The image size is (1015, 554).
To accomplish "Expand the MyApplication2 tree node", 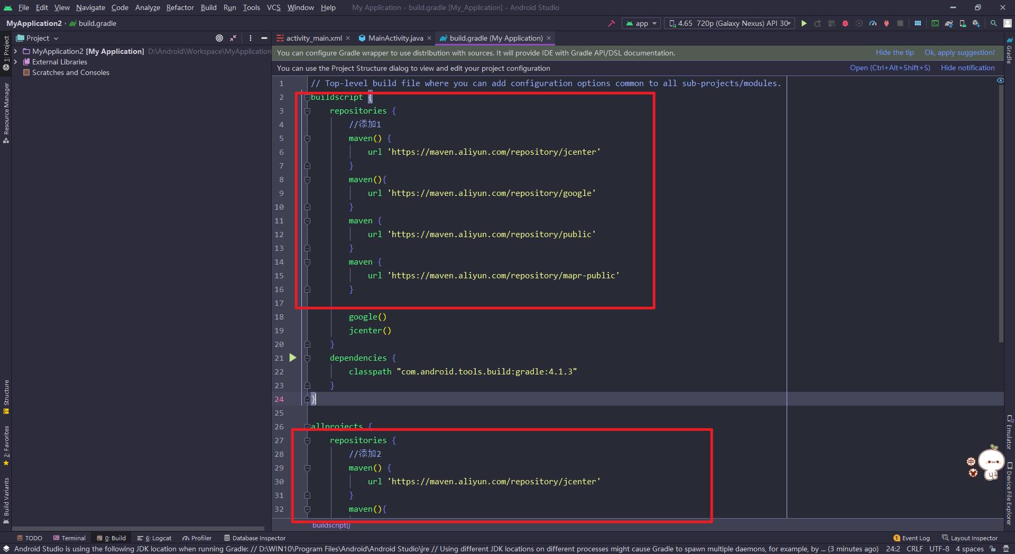I will pyautogui.click(x=16, y=51).
